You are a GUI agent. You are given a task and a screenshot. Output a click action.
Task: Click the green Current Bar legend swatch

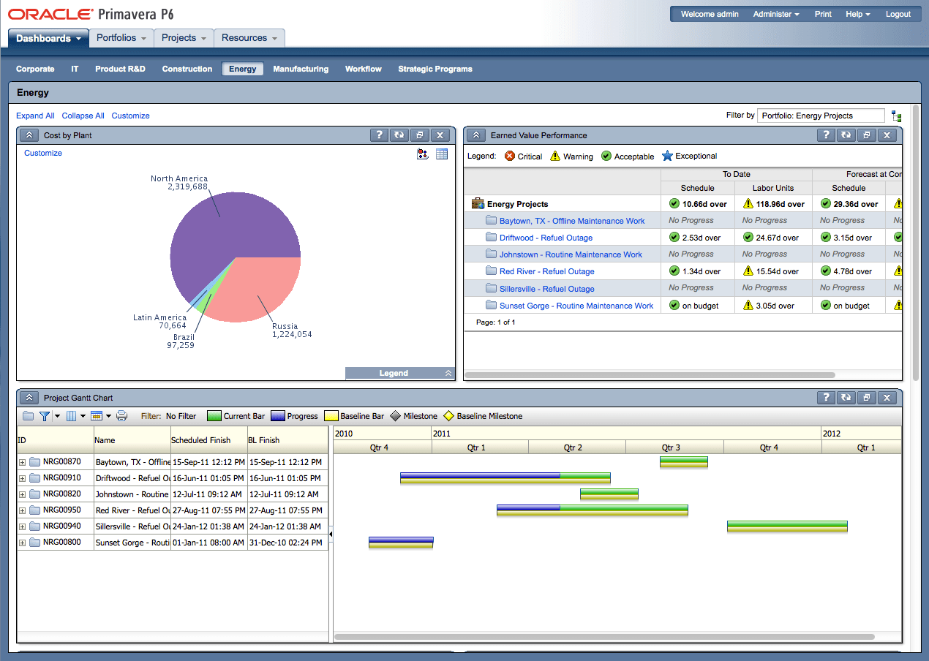point(214,415)
